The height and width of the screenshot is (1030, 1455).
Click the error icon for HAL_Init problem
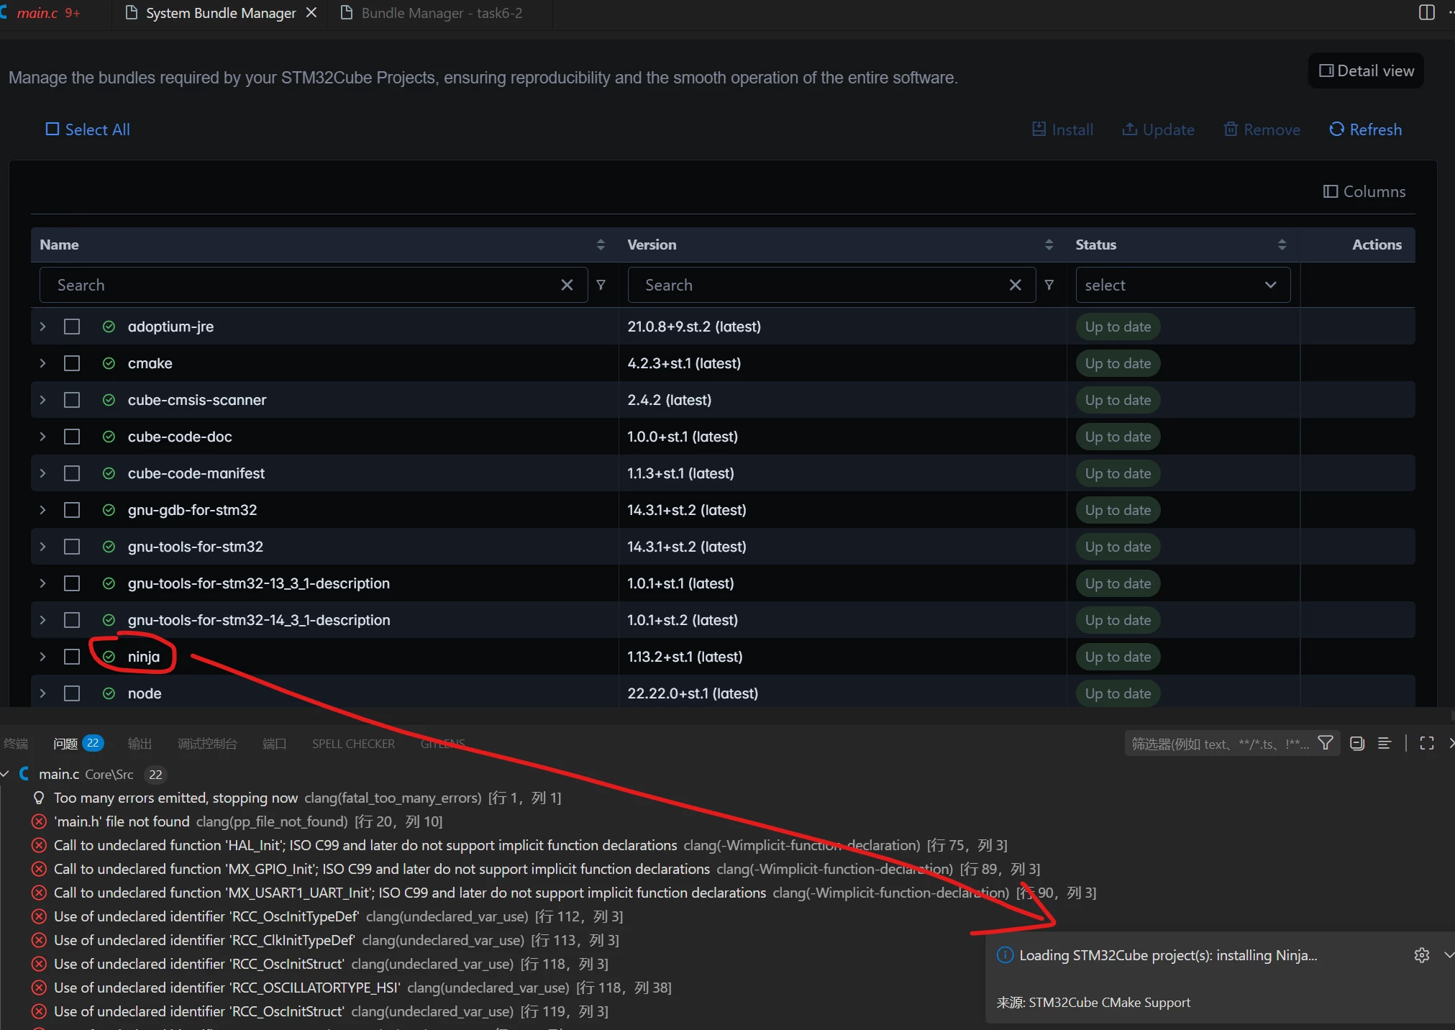pyautogui.click(x=39, y=845)
